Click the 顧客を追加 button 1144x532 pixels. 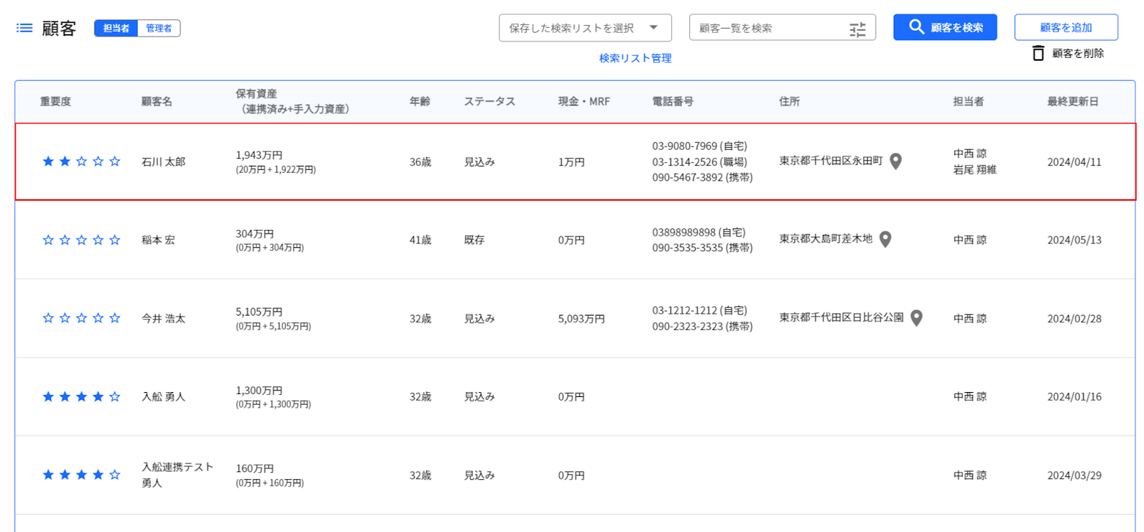[1066, 27]
